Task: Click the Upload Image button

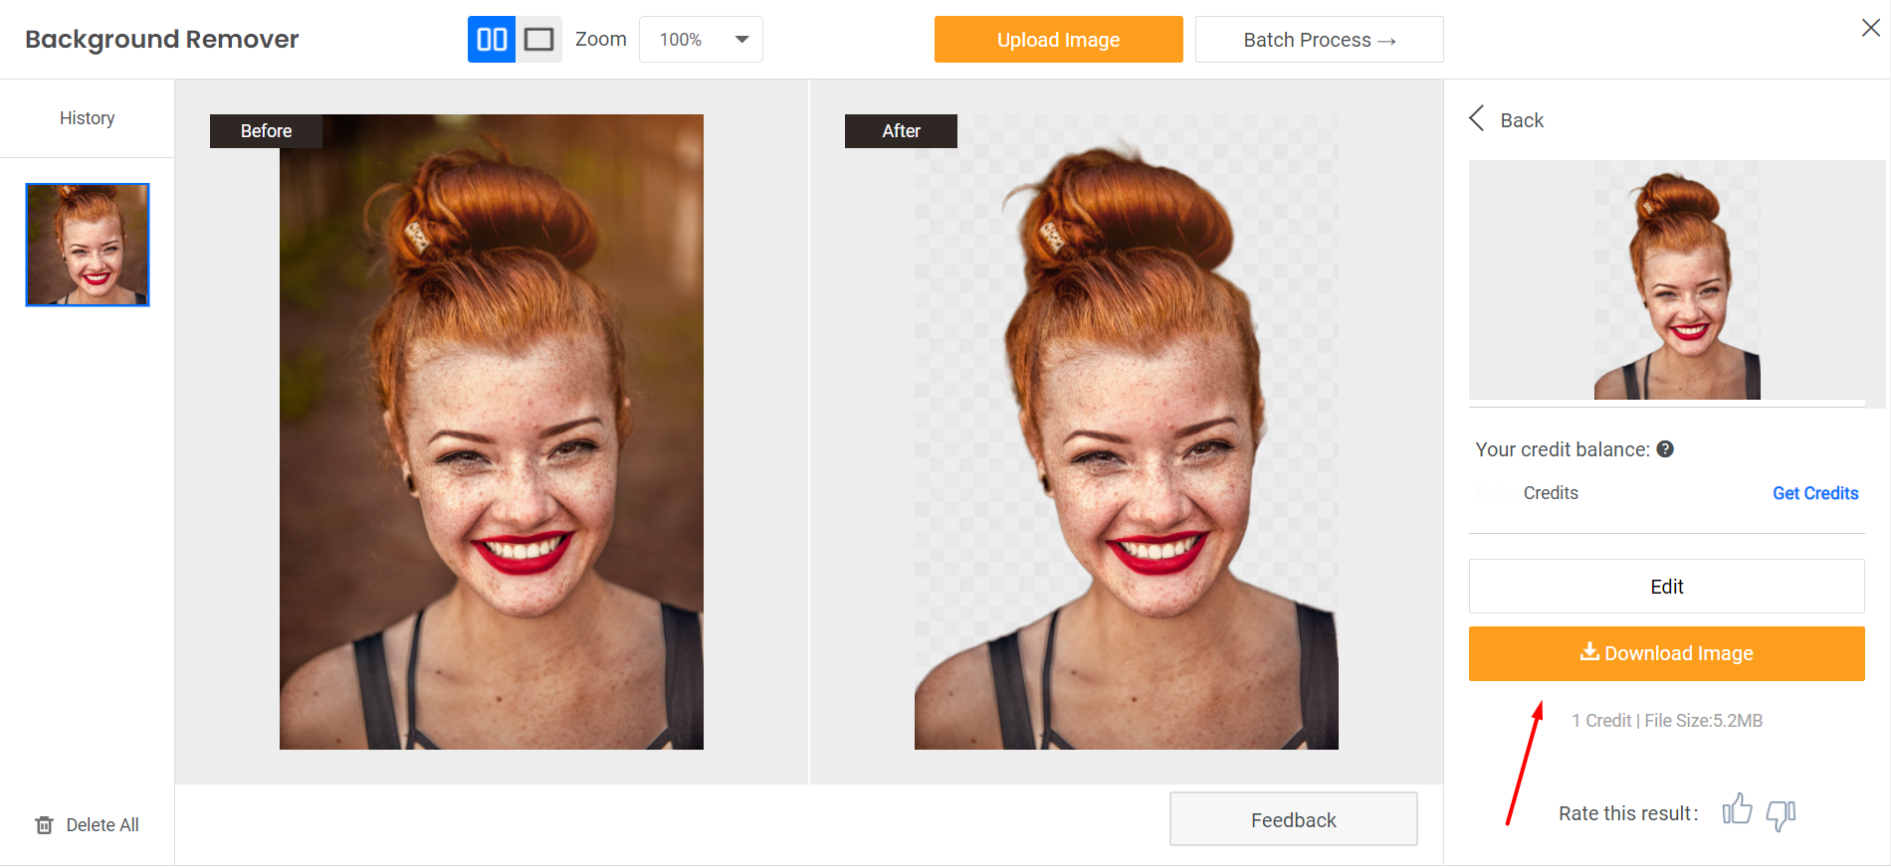Action: [x=1058, y=40]
